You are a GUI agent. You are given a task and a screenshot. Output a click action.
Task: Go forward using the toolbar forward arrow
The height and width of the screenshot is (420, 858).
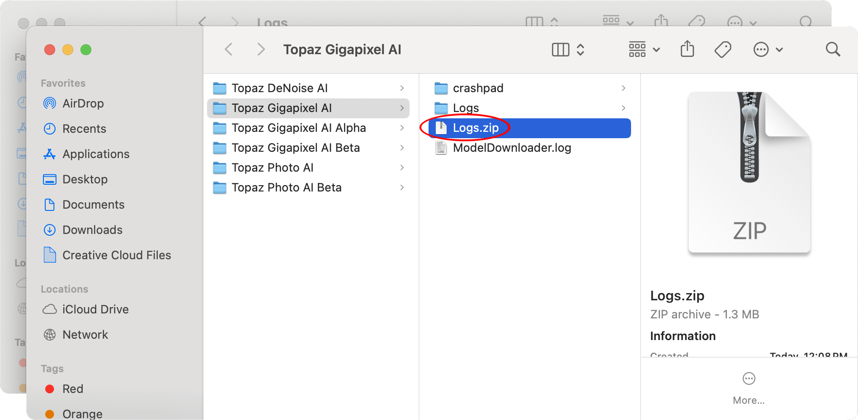(261, 49)
